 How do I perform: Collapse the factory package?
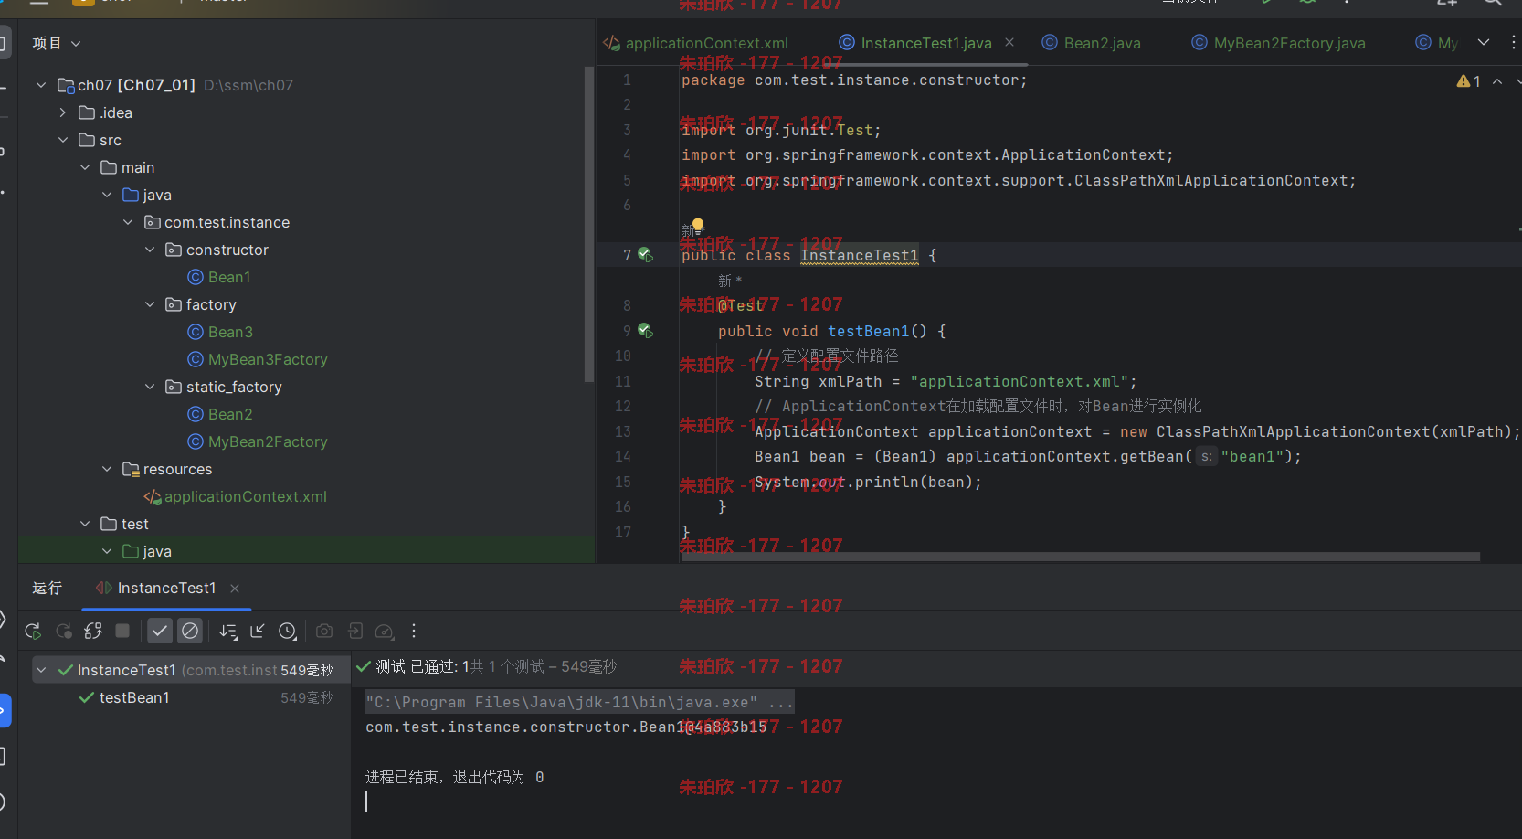151,304
